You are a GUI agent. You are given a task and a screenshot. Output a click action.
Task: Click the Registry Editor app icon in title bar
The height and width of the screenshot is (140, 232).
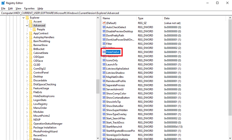[3, 3]
